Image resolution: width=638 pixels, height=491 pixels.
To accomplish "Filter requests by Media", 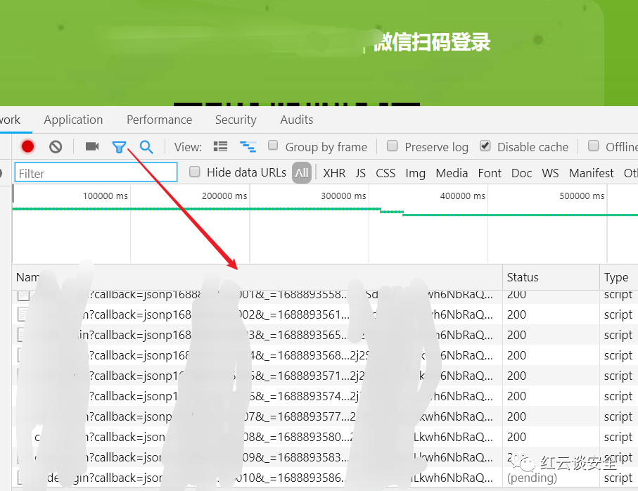I will pyautogui.click(x=452, y=173).
